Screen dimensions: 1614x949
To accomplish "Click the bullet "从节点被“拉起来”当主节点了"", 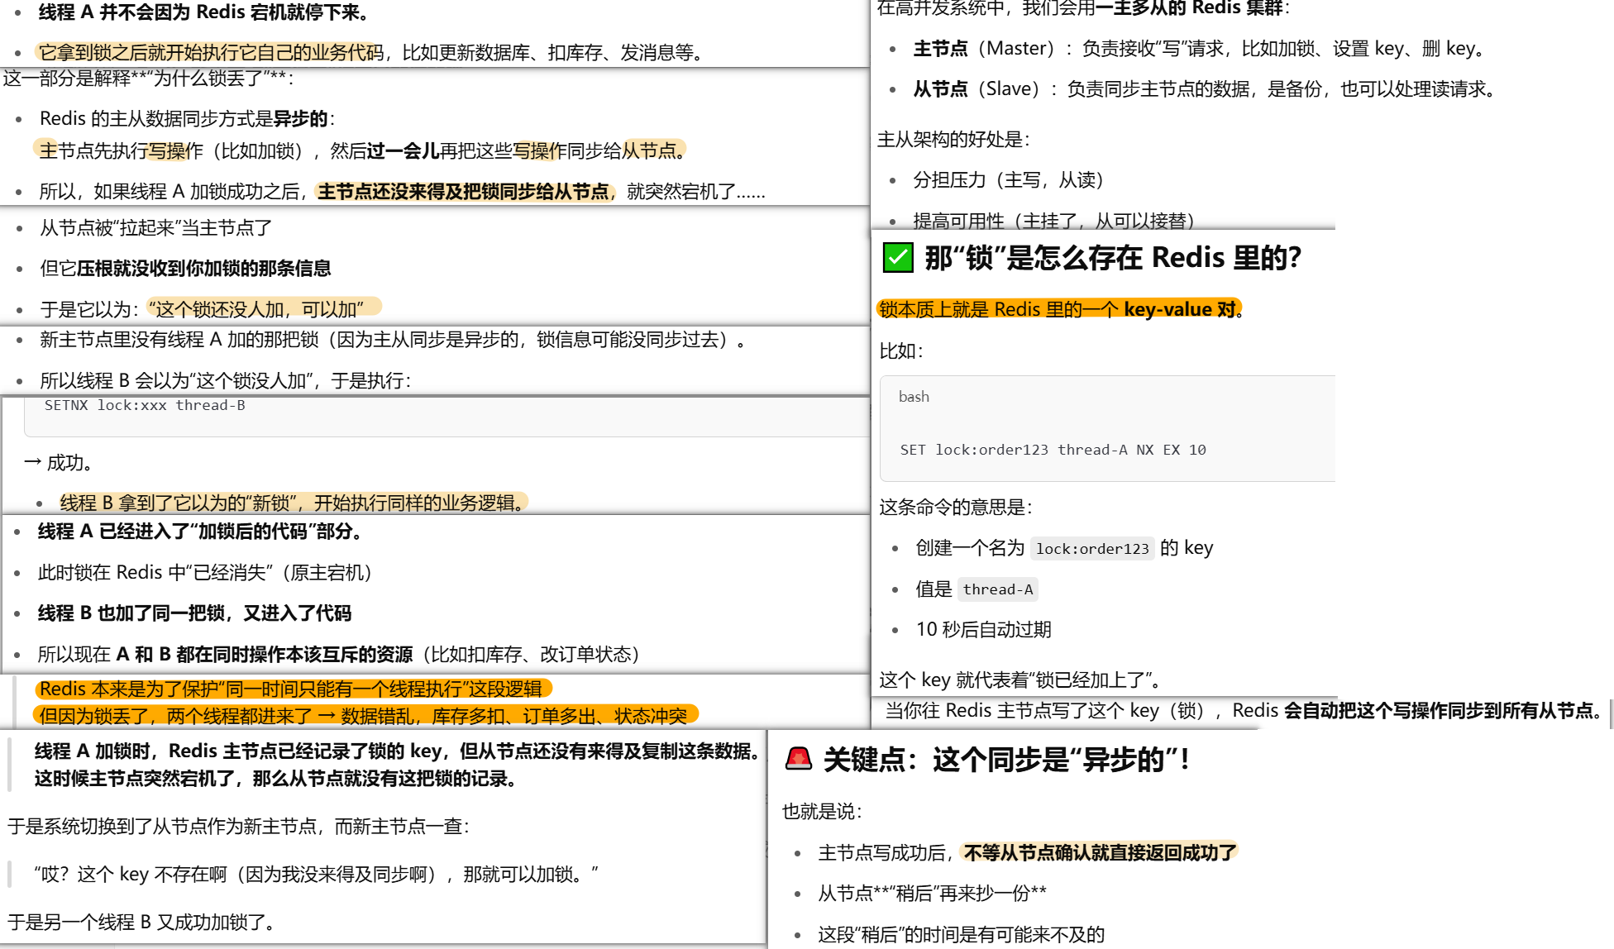I will coord(156,228).
